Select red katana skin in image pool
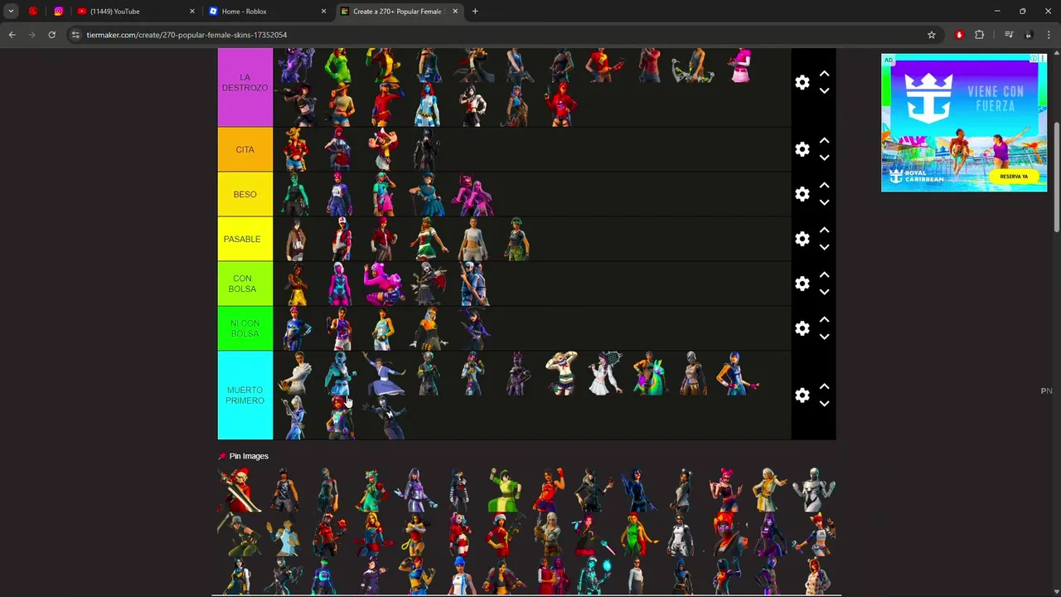1061x597 pixels. click(x=239, y=489)
